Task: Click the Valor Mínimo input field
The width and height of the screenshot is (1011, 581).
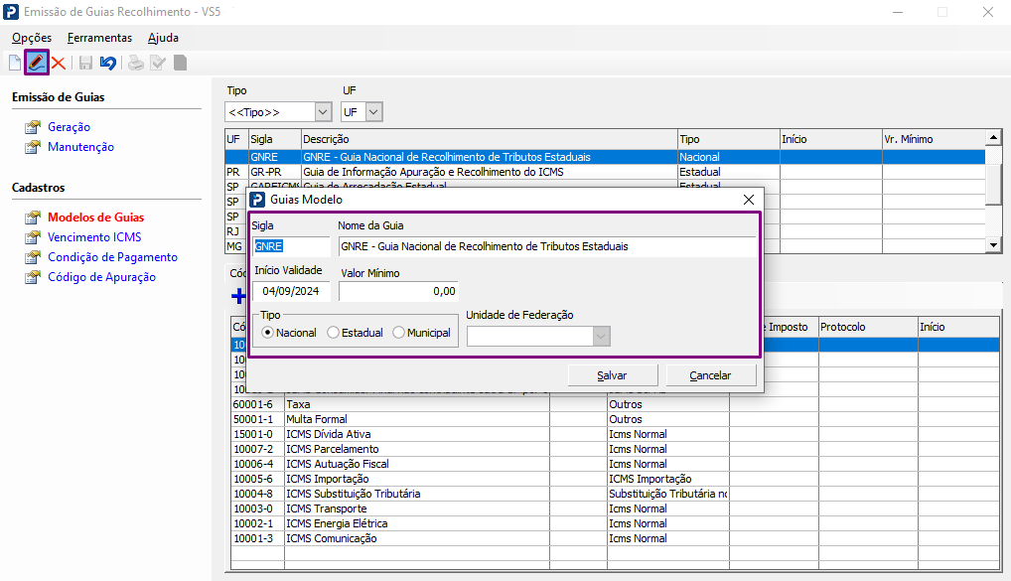Action: (398, 291)
